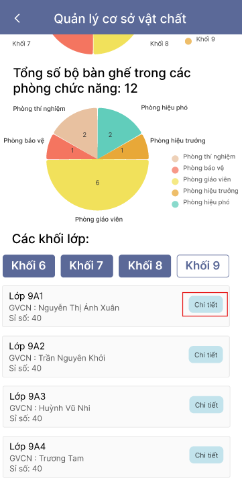Viewport: 242px width, 497px height.
Task: Tap the Phòng thí nghiệm pie slice
Action: [x=80, y=132]
